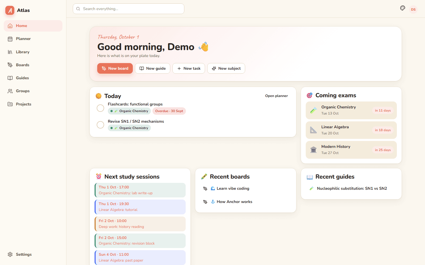
Task: Click the ruler icon on Linear Algebra exam
Action: click(313, 130)
